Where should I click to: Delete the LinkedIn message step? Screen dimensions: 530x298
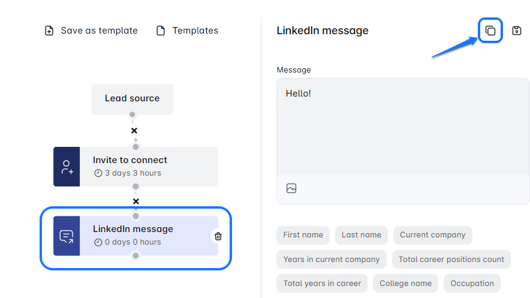click(218, 236)
